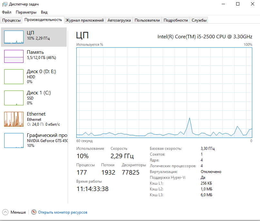This screenshot has width=260, height=221.
Task: Switch to the Производительность tab
Action: tap(43, 20)
